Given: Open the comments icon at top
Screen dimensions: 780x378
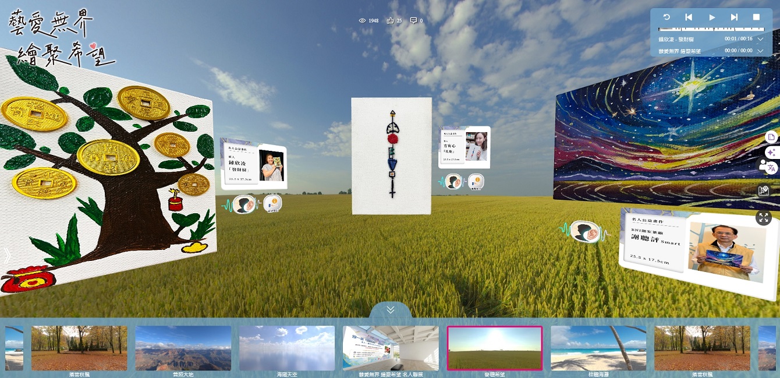Looking at the screenshot, I should point(413,20).
